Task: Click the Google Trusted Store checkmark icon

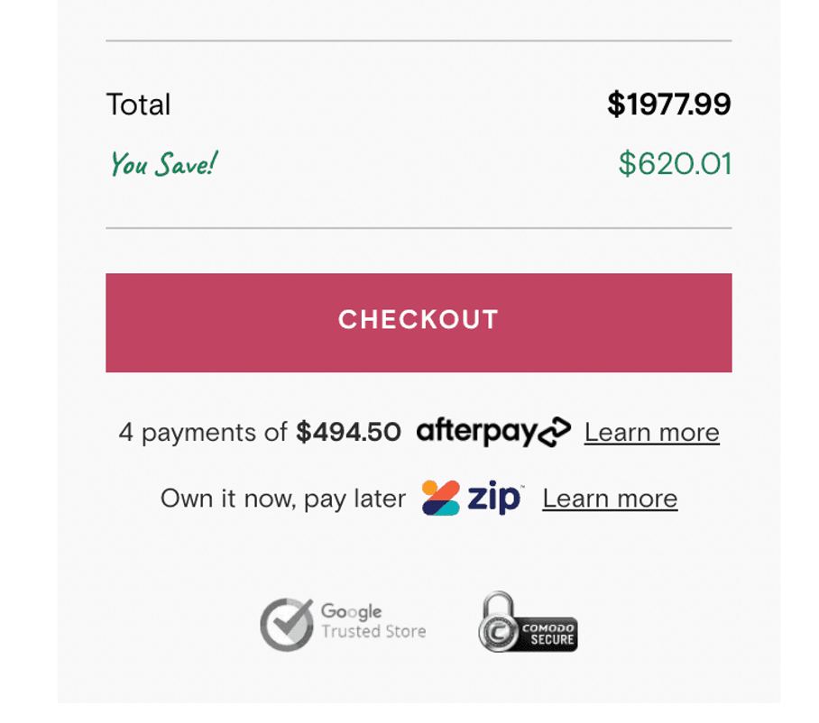Action: click(287, 625)
